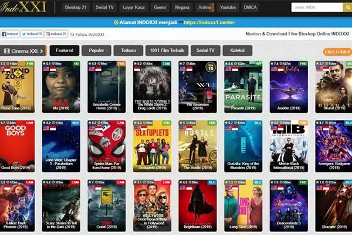Open the Brightburn (2019) poster
Image resolution: width=352 pixels, height=235 pixels.
point(198,206)
